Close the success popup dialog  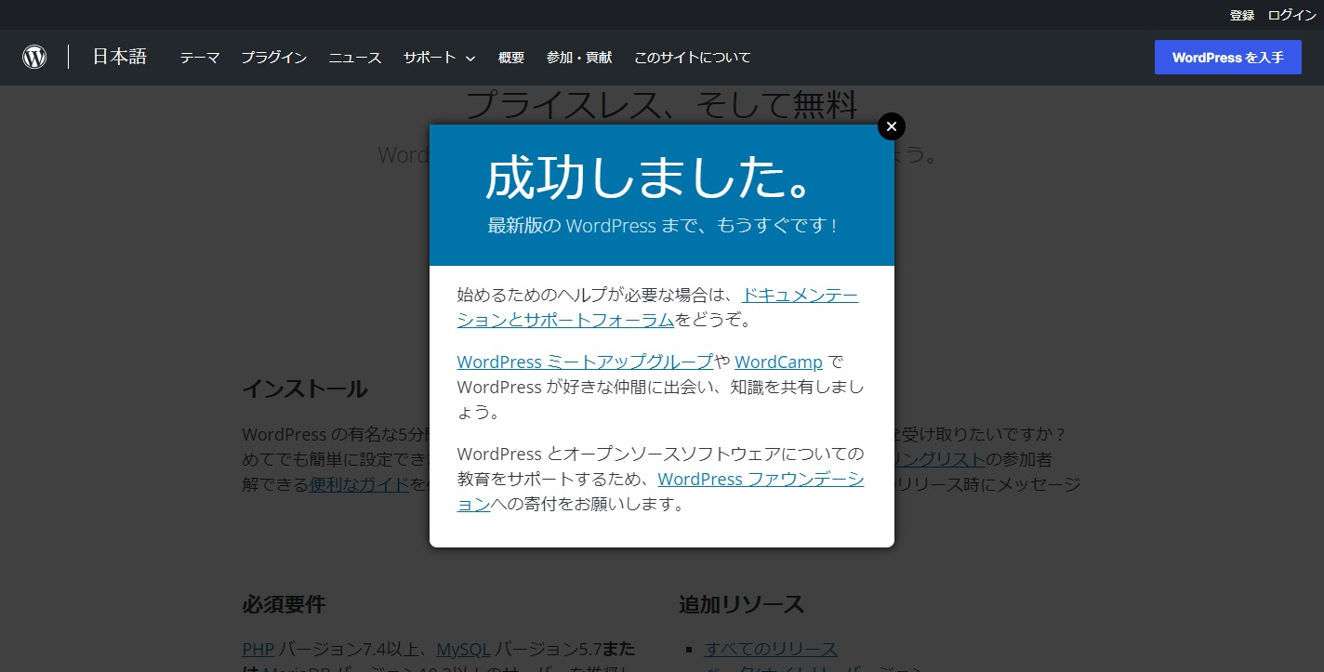891,125
